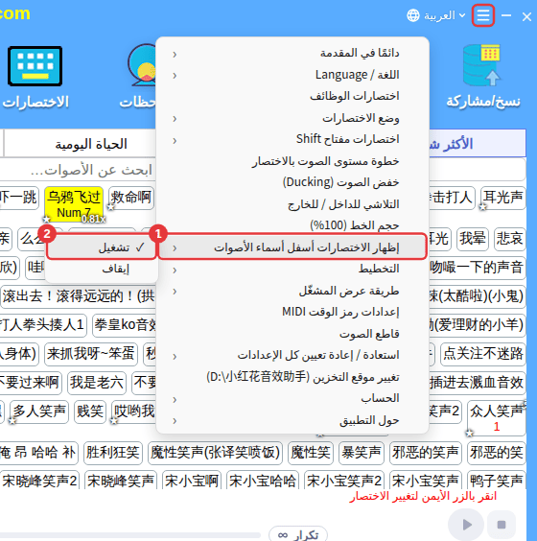This screenshot has height=541, width=537.
Task: Expand طريقة عرض المشغّل submenu
Action: [292, 291]
